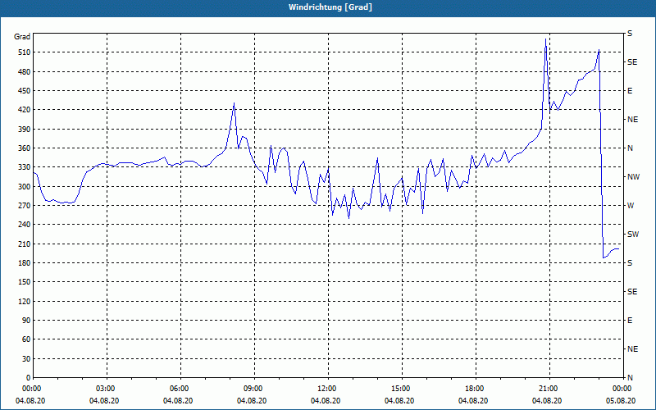Image resolution: width=656 pixels, height=410 pixels.
Task: Select the topmost S compass label
Action: pyautogui.click(x=630, y=34)
